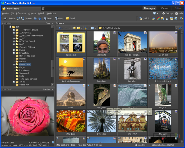185x148 pixels.
Task: Go back with the blue arrow
Action: (x=60, y=28)
